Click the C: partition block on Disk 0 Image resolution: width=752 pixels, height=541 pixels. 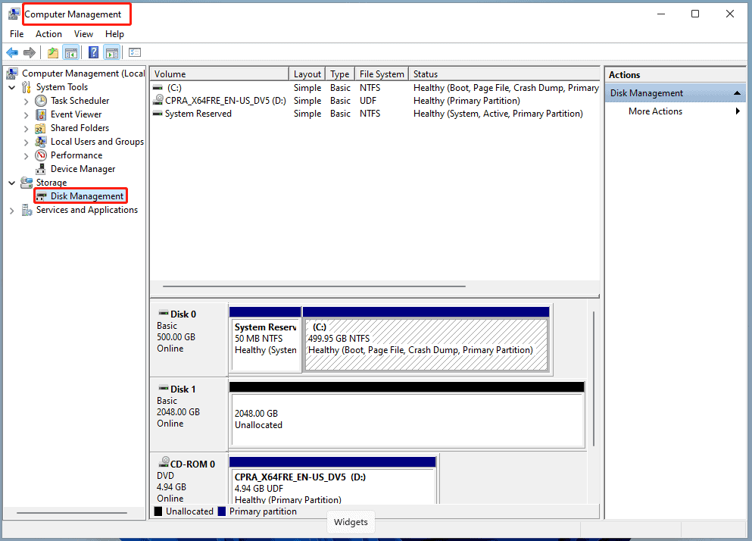point(425,345)
